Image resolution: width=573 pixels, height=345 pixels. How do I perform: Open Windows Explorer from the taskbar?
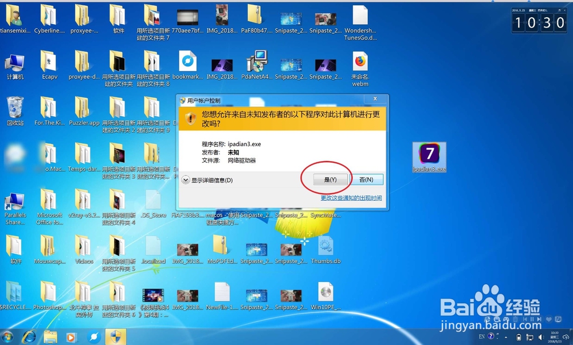tap(50, 336)
